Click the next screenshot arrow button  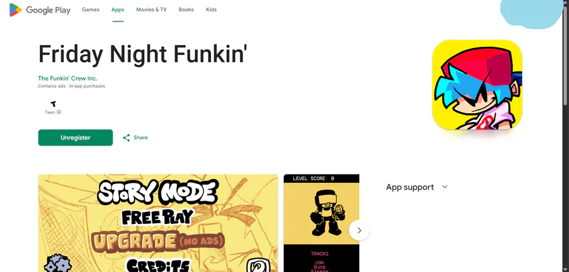click(359, 230)
